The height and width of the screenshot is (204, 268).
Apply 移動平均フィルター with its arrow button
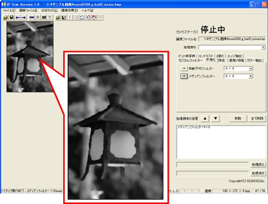point(184,68)
